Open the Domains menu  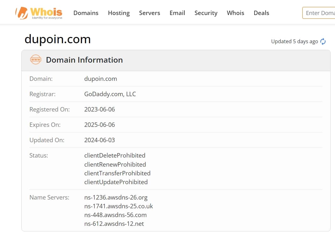pyautogui.click(x=86, y=13)
